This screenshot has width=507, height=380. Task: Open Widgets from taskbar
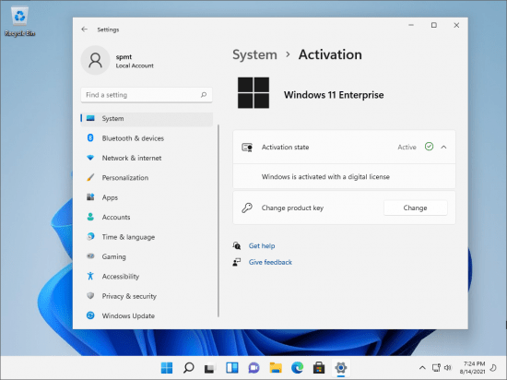coord(231,368)
